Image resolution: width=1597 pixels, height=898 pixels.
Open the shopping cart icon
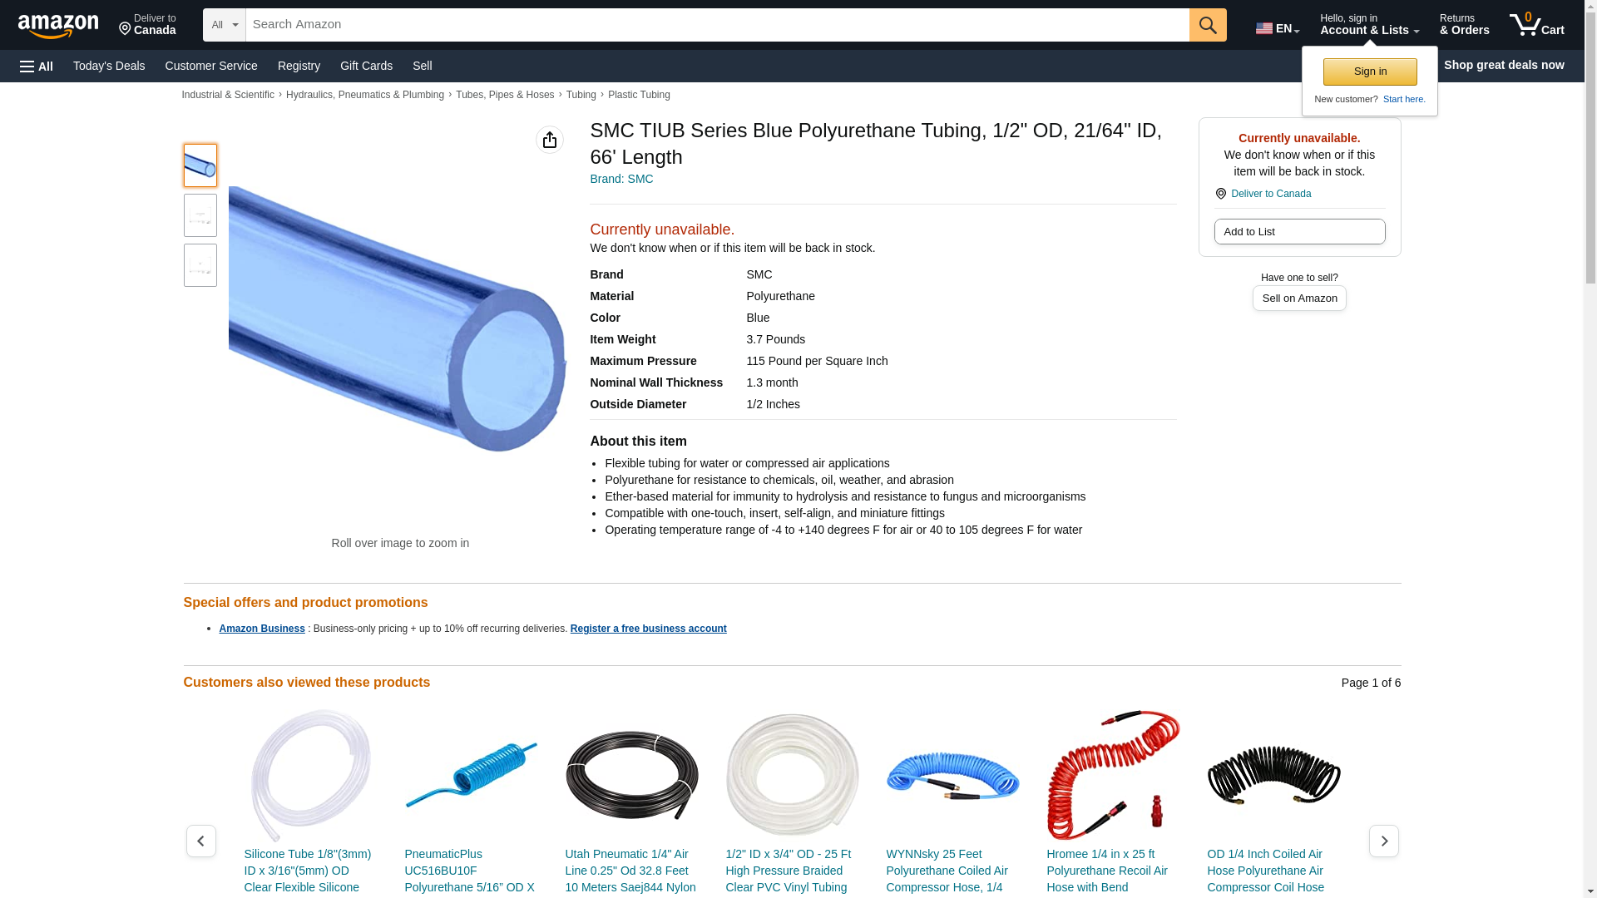[x=1537, y=25]
